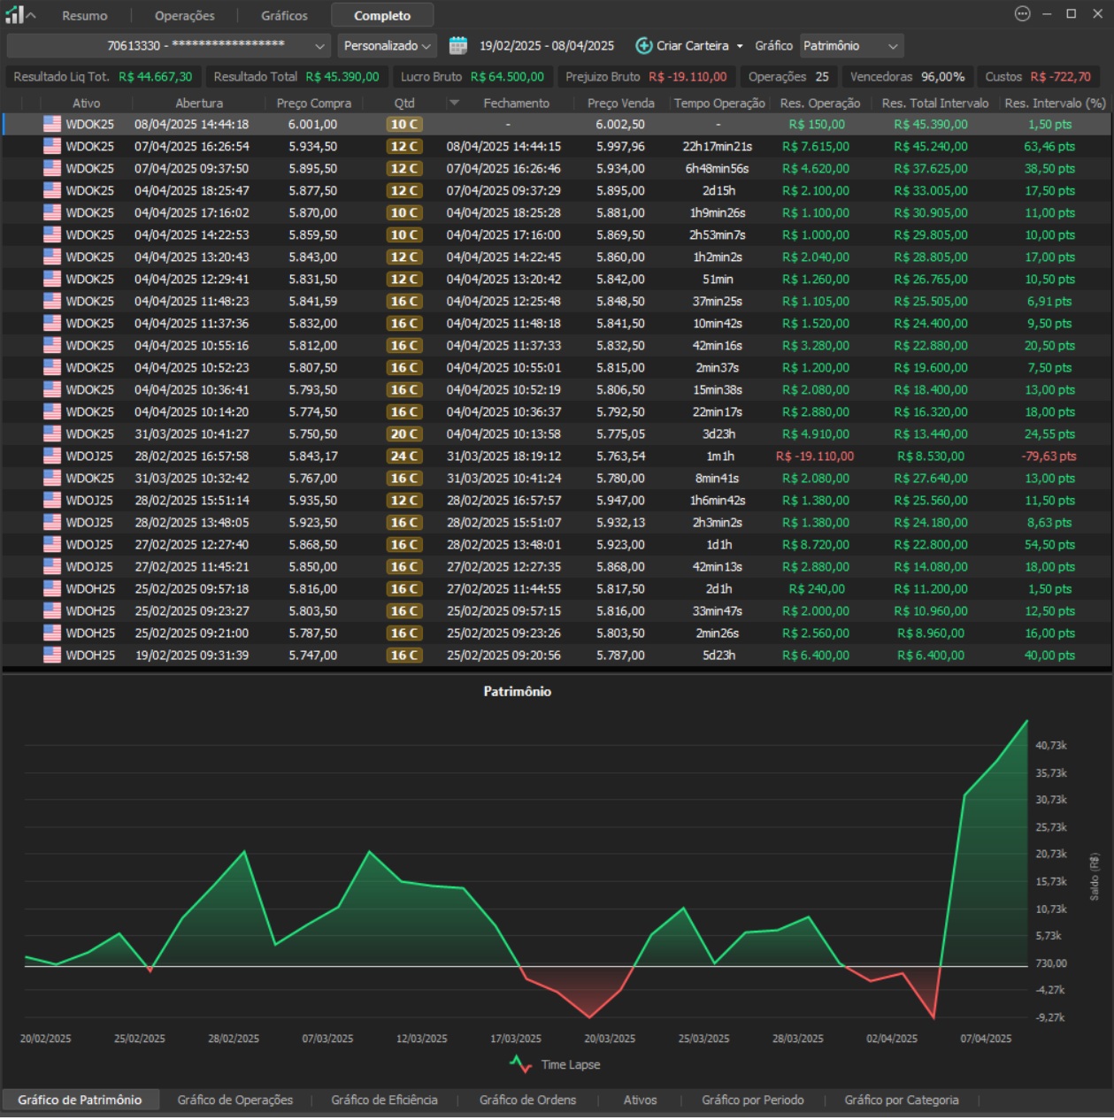This screenshot has height=1120, width=1114.
Task: Open the Gráfico de Eficiência tab
Action: 384,1100
